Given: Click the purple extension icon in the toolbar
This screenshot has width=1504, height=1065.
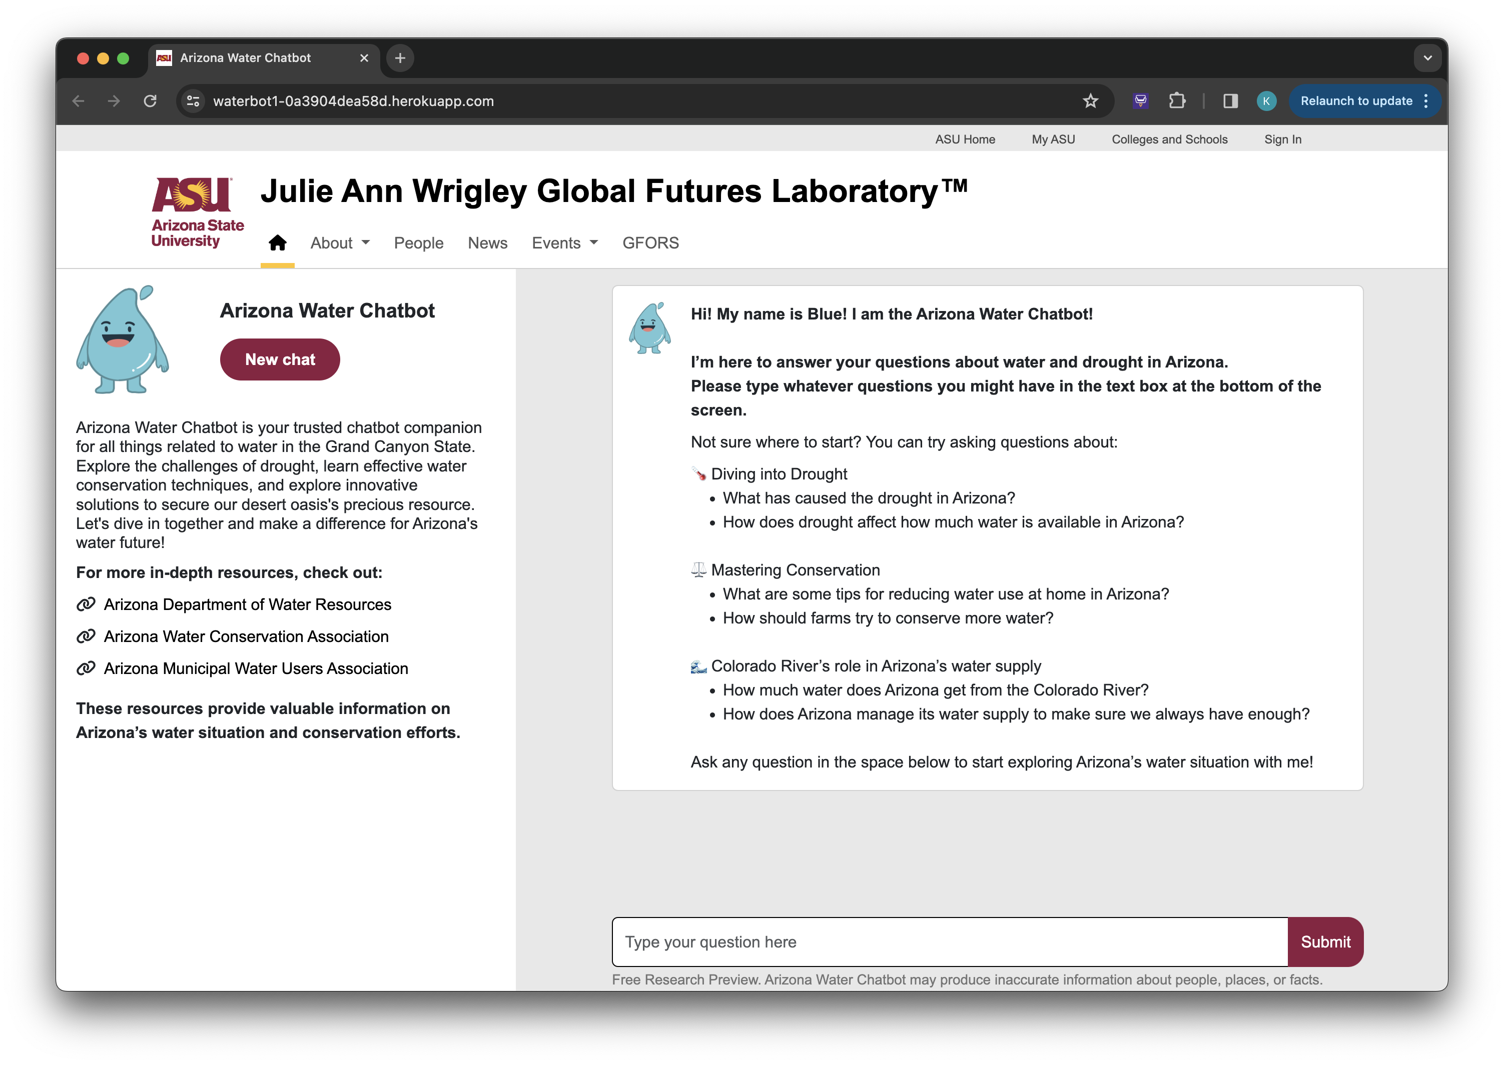Looking at the screenshot, I should (x=1140, y=101).
